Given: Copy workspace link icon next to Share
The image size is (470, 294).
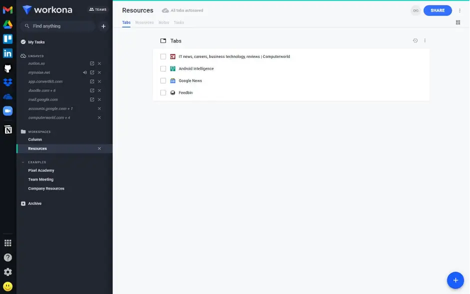Looking at the screenshot, I should coord(416,10).
